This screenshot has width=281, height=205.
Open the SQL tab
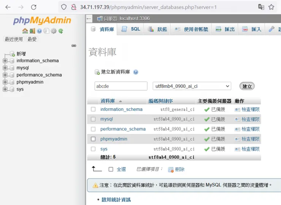(x=131, y=29)
